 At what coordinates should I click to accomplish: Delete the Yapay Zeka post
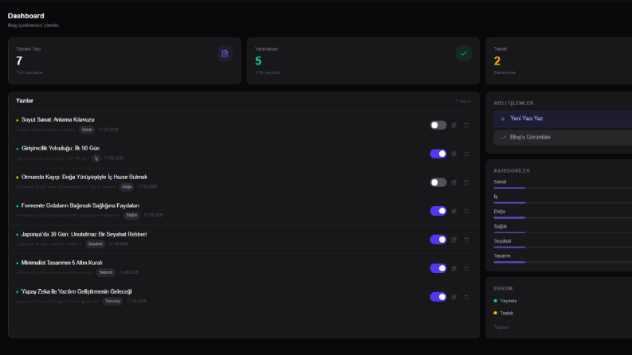pyautogui.click(x=466, y=297)
